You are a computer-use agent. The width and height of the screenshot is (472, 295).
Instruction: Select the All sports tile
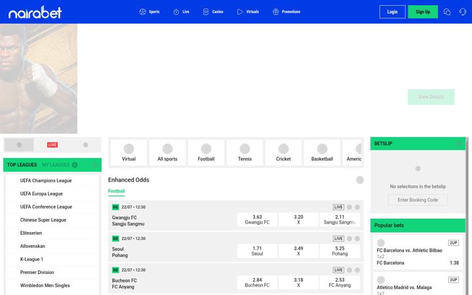(x=167, y=152)
